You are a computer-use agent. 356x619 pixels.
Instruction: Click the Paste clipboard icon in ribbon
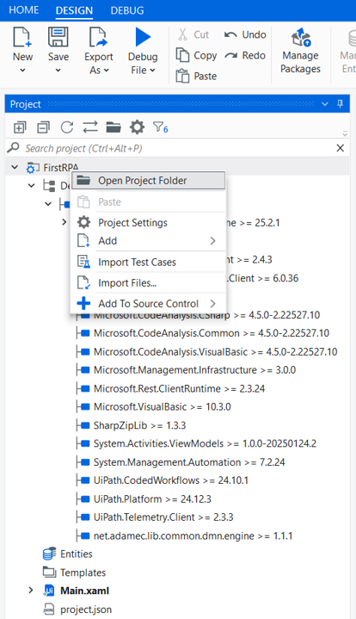coord(182,76)
